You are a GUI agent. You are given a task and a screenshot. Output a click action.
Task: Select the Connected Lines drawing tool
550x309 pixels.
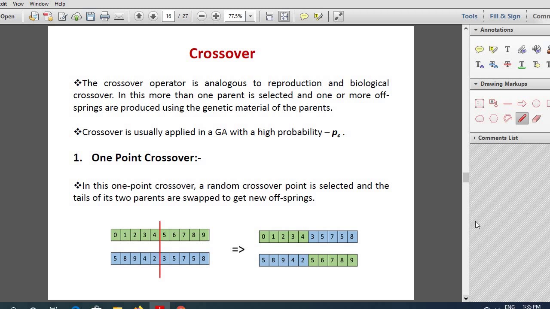(x=508, y=119)
